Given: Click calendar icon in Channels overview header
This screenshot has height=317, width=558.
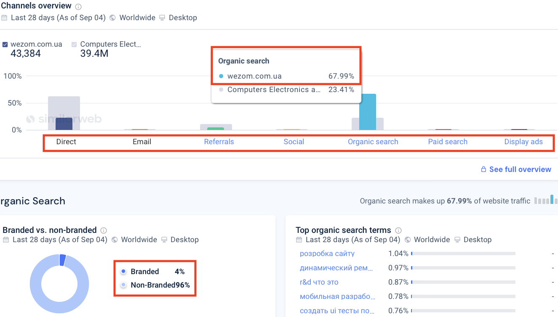Looking at the screenshot, I should coord(4,18).
